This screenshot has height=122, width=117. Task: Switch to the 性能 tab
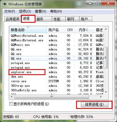point(59,19)
